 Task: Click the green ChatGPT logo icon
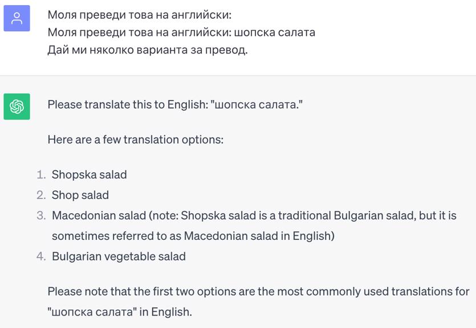[x=17, y=106]
